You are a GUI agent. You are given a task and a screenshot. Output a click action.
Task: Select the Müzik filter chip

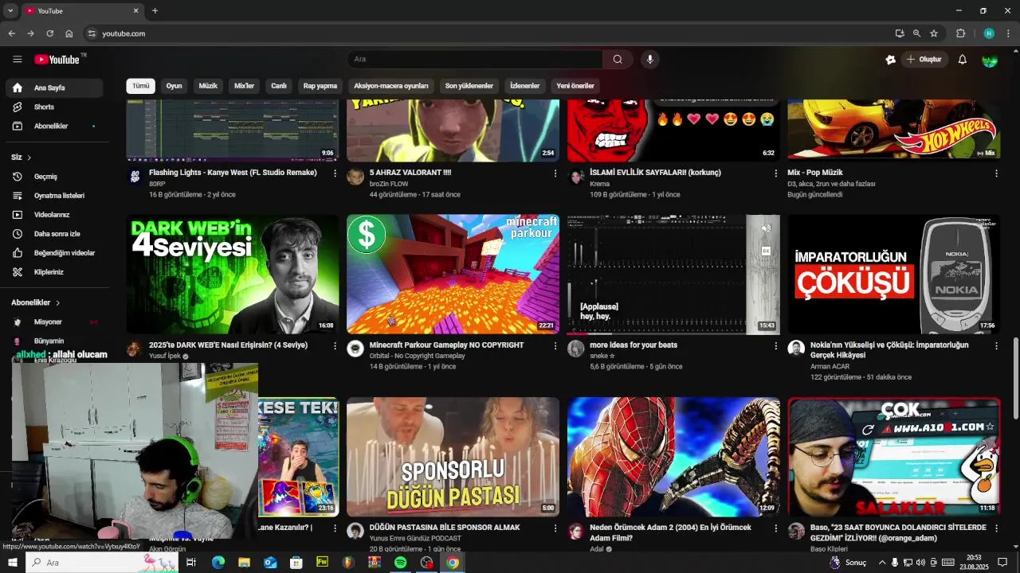tap(208, 86)
